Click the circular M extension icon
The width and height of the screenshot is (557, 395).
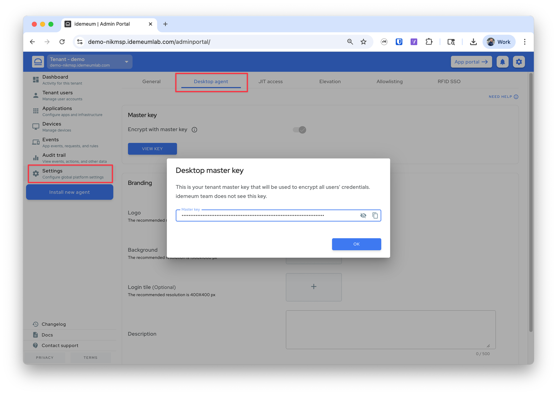384,42
